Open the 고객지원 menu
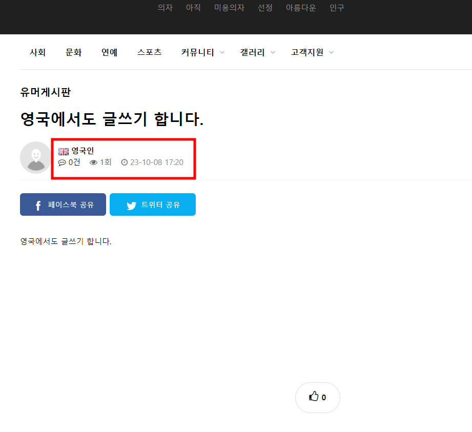The image size is (472, 432). (307, 52)
